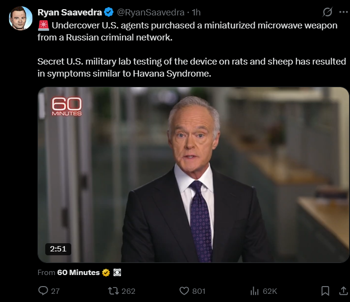Viewport: 350px width, 302px height.
Task: Open Ryan Saavedra's profile avatar
Action: (x=21, y=18)
